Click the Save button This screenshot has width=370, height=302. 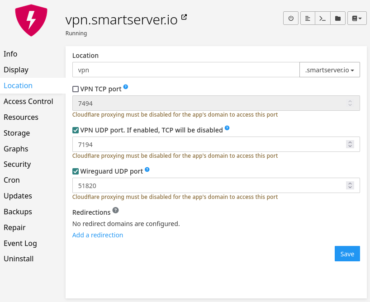point(347,254)
